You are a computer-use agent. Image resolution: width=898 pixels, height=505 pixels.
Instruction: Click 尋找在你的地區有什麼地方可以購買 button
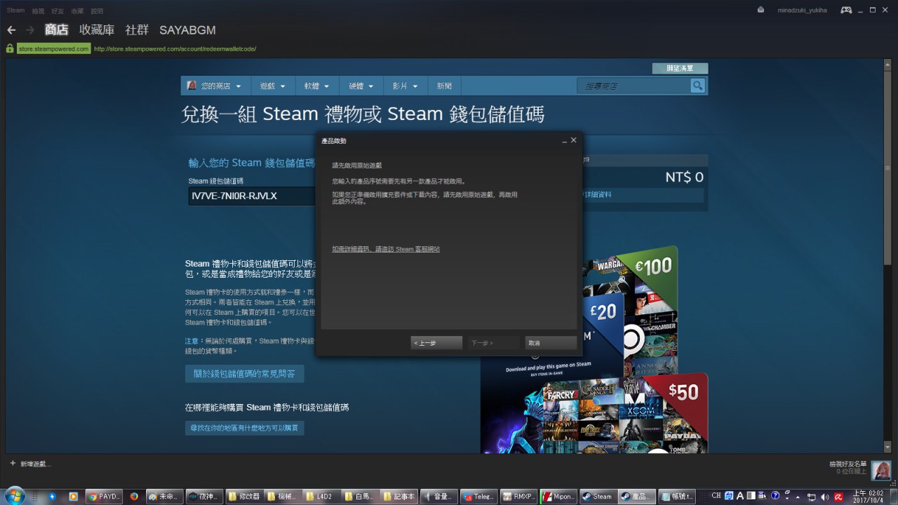245,427
